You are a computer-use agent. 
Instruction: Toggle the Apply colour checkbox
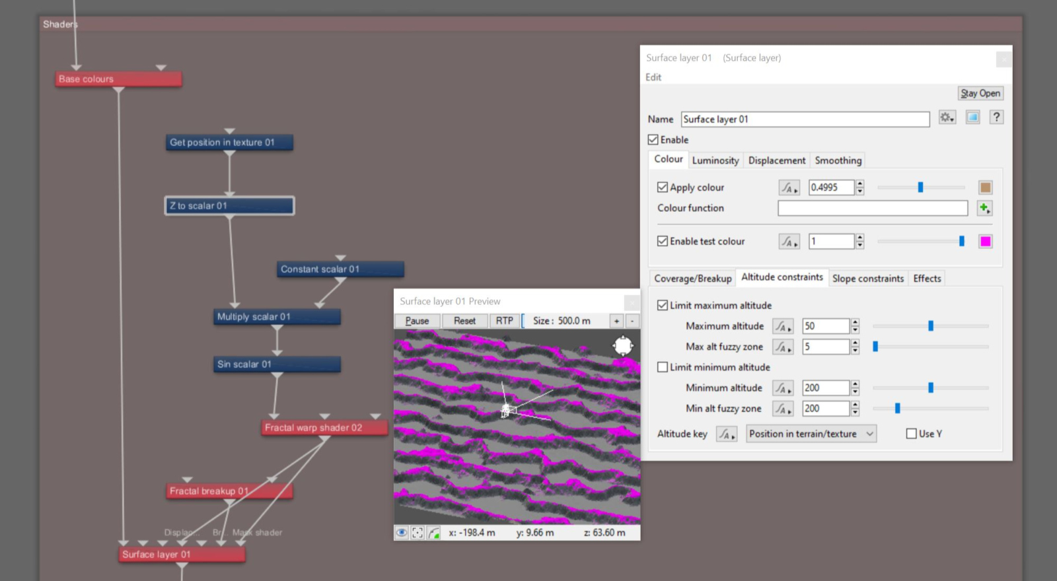663,188
